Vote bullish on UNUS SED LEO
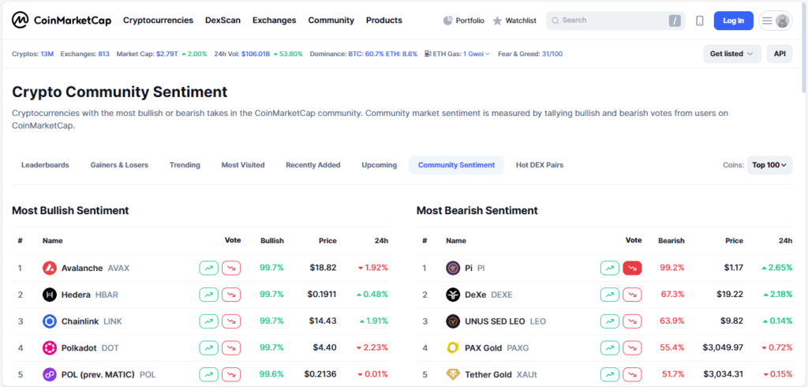808x387 pixels. click(610, 321)
